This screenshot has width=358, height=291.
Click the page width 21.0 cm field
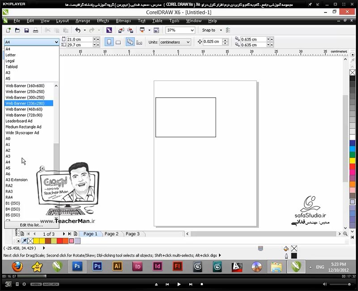[80, 39]
